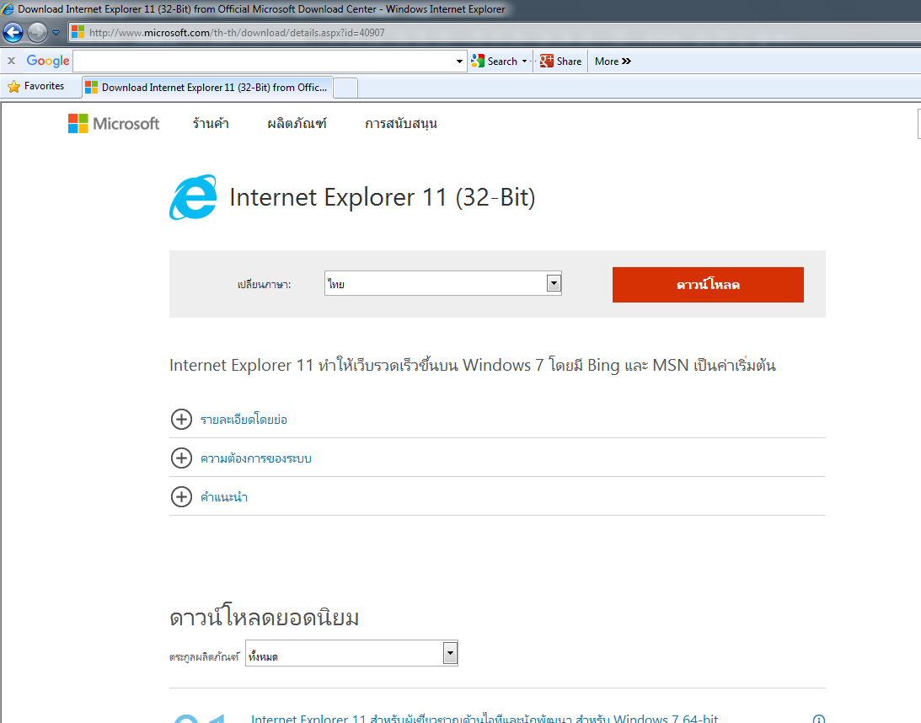This screenshot has height=723, width=921.
Task: Open the language dropdown showing ไทย
Action: point(443,284)
